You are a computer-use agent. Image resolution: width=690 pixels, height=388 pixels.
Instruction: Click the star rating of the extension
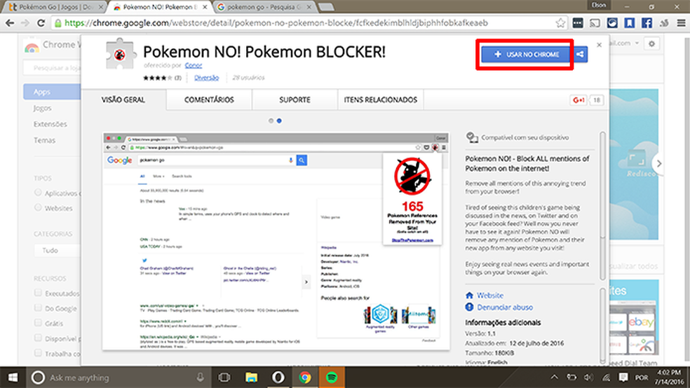[x=158, y=78]
